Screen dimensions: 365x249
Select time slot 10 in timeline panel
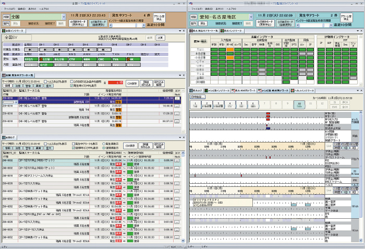300,104
